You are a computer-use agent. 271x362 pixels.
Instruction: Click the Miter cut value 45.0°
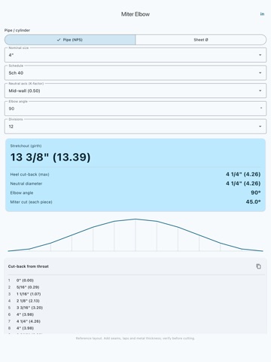pyautogui.click(x=253, y=202)
